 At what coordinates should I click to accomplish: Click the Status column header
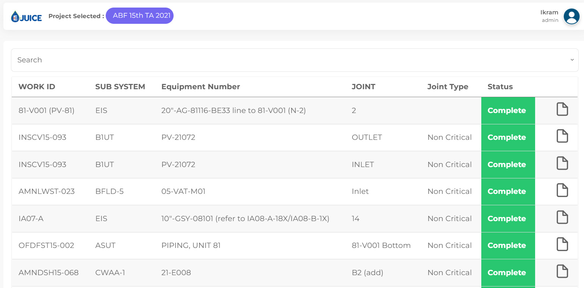(x=500, y=87)
